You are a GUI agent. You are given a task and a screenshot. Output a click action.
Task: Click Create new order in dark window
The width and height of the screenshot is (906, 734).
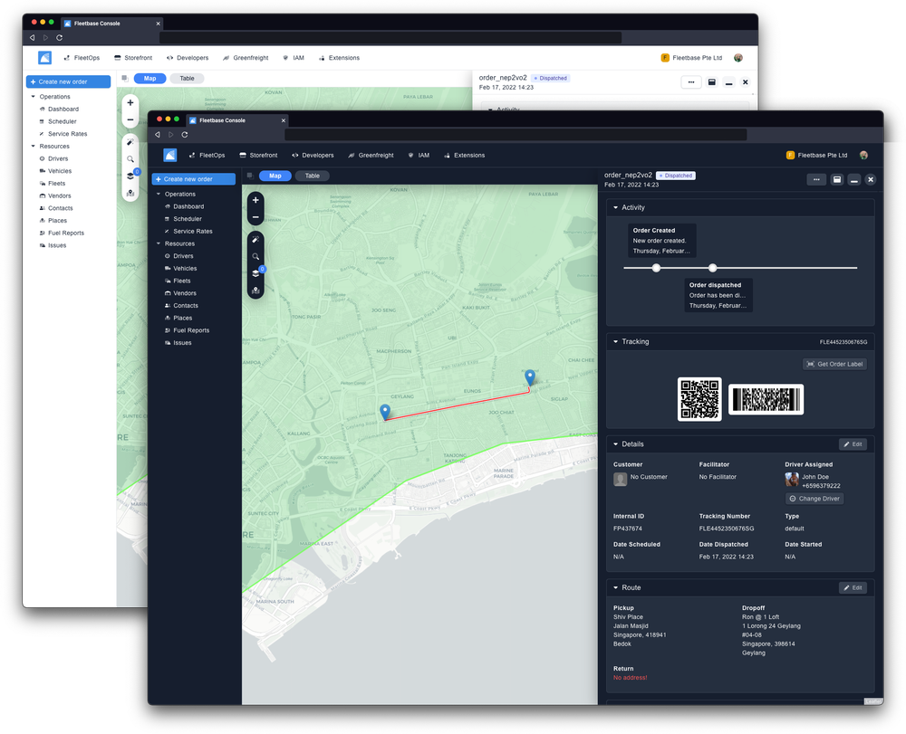tap(193, 179)
